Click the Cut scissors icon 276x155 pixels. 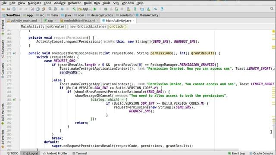(x=33, y=9)
